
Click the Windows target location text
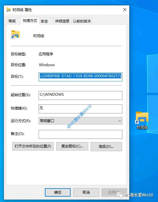[x=47, y=65]
